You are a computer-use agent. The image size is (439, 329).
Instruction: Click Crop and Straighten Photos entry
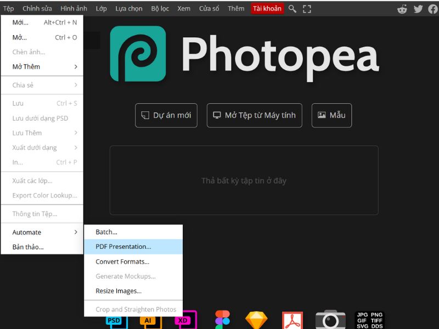pyautogui.click(x=133, y=309)
